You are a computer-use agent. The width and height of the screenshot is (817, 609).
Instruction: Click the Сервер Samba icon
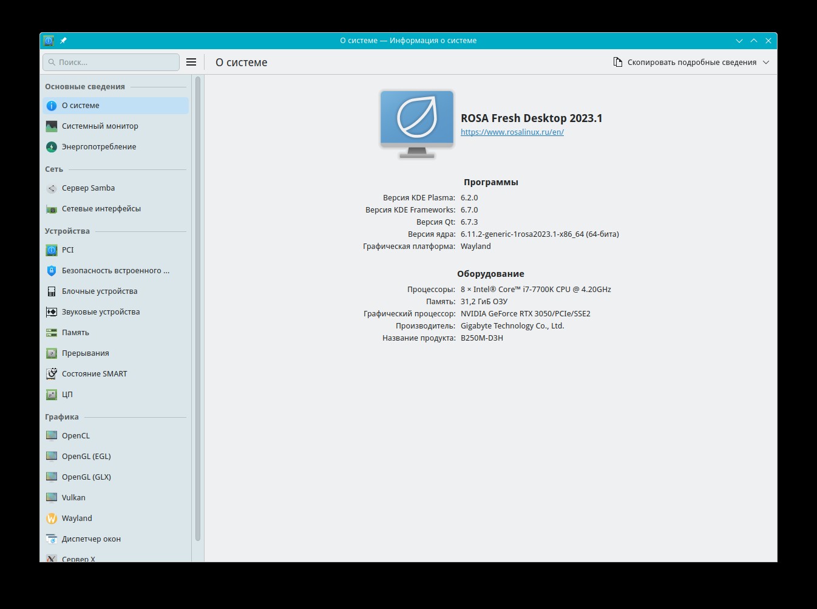tap(52, 188)
